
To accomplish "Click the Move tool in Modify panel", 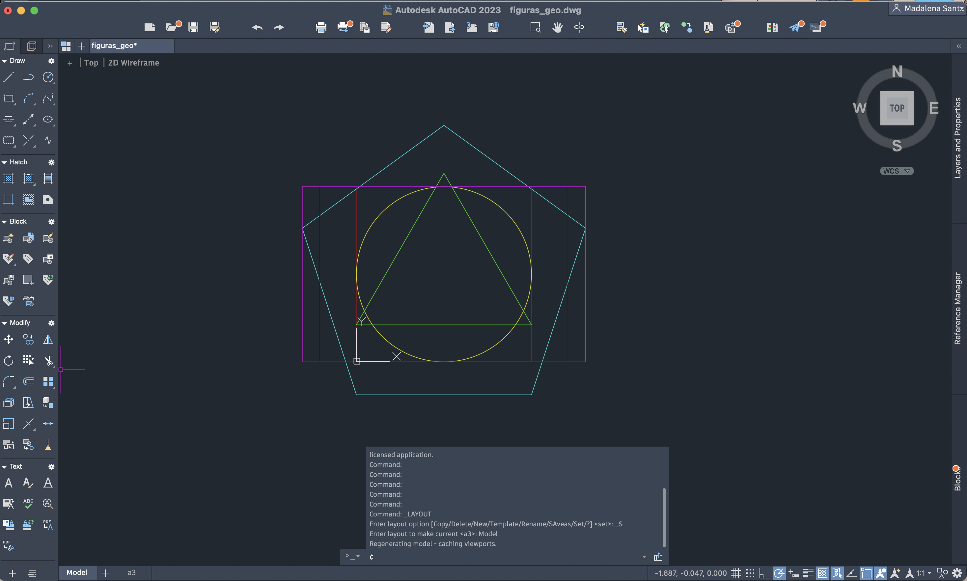I will click(x=9, y=340).
